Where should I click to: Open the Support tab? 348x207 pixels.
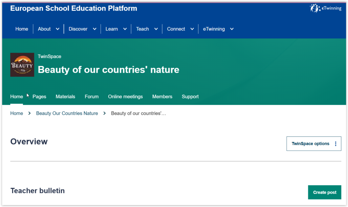point(190,97)
